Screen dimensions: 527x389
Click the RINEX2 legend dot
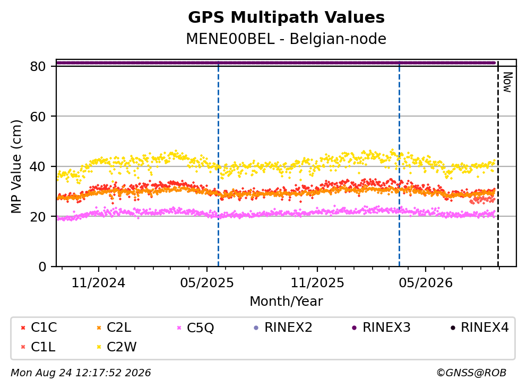(256, 328)
